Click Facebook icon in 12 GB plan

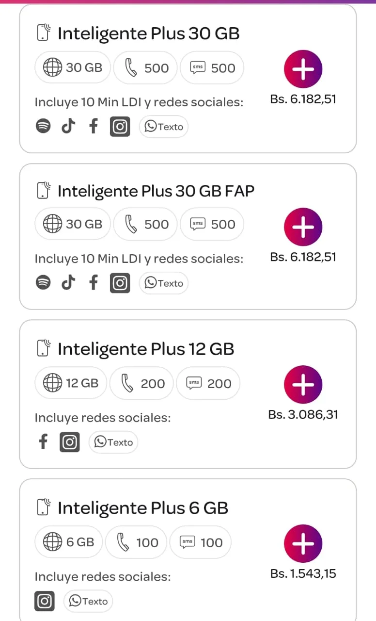pyautogui.click(x=43, y=442)
